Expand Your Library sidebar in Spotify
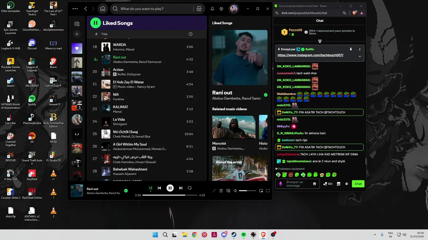Viewport: 428px width, 240px height. 77,24
